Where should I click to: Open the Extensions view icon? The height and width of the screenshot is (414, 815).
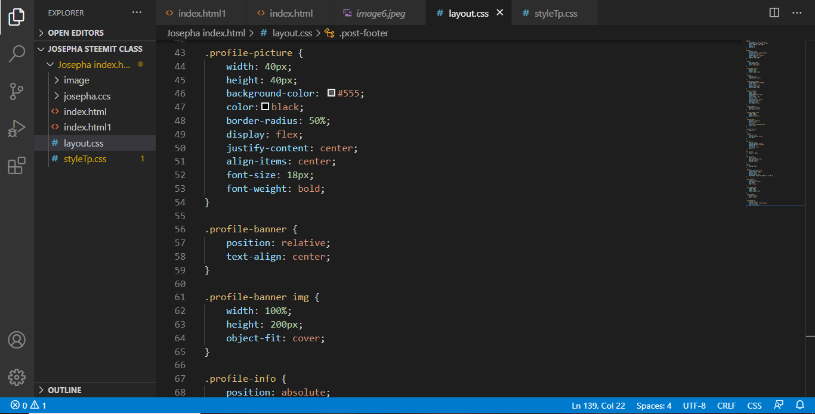[17, 166]
